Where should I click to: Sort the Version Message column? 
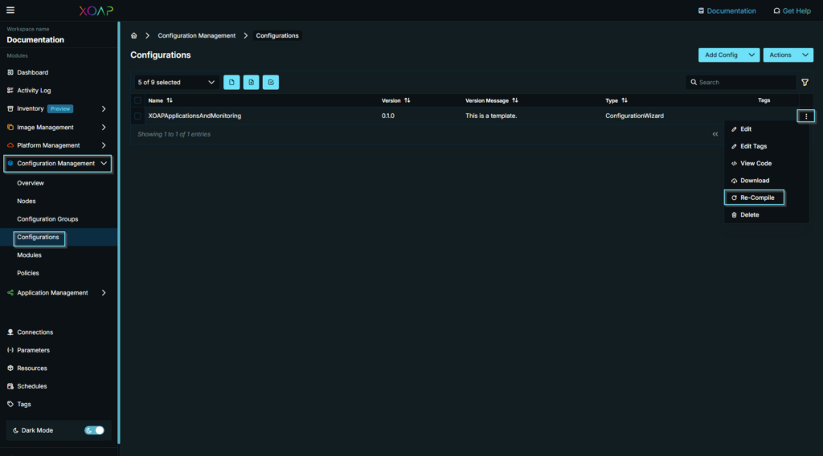[x=514, y=100]
